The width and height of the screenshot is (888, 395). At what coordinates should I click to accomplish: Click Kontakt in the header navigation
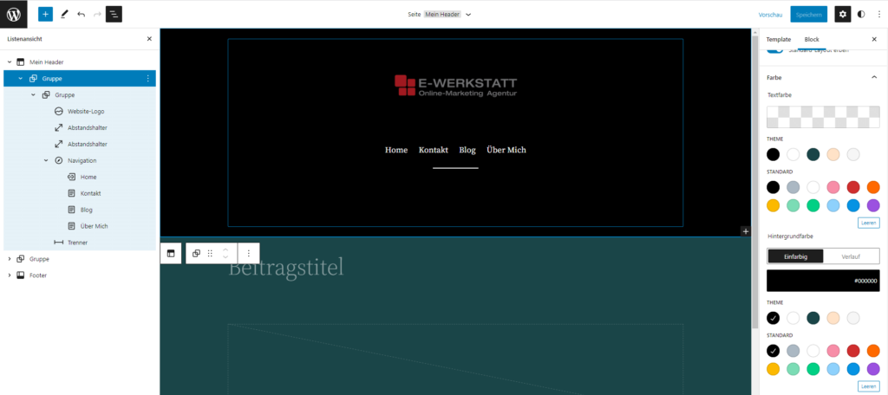coord(434,150)
